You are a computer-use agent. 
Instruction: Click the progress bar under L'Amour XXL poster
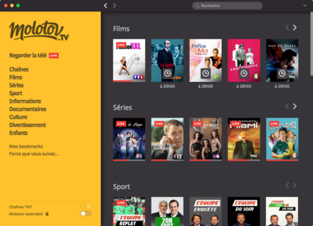(x=129, y=81)
